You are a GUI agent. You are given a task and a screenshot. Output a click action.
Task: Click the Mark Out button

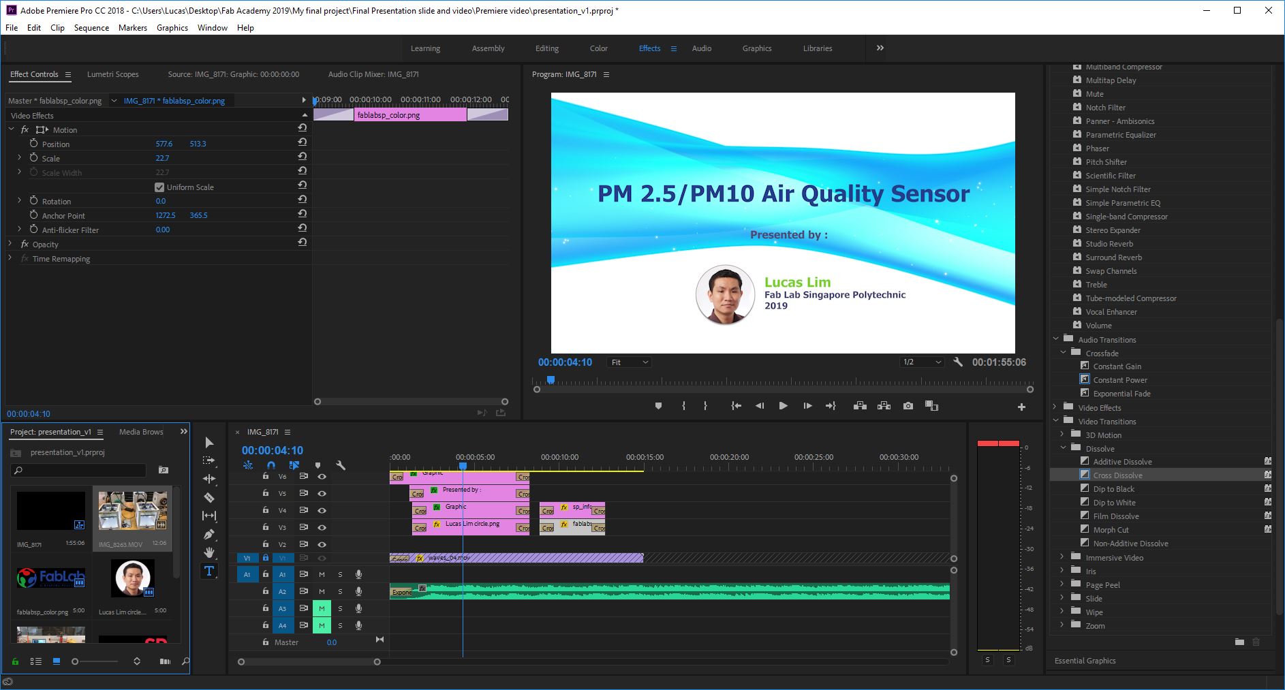click(705, 406)
